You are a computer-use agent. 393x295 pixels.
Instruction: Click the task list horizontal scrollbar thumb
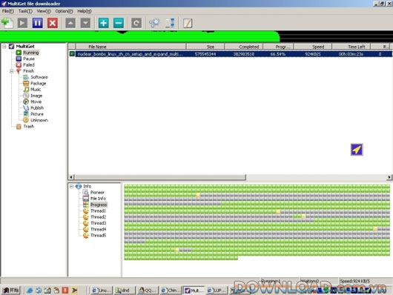point(160,177)
